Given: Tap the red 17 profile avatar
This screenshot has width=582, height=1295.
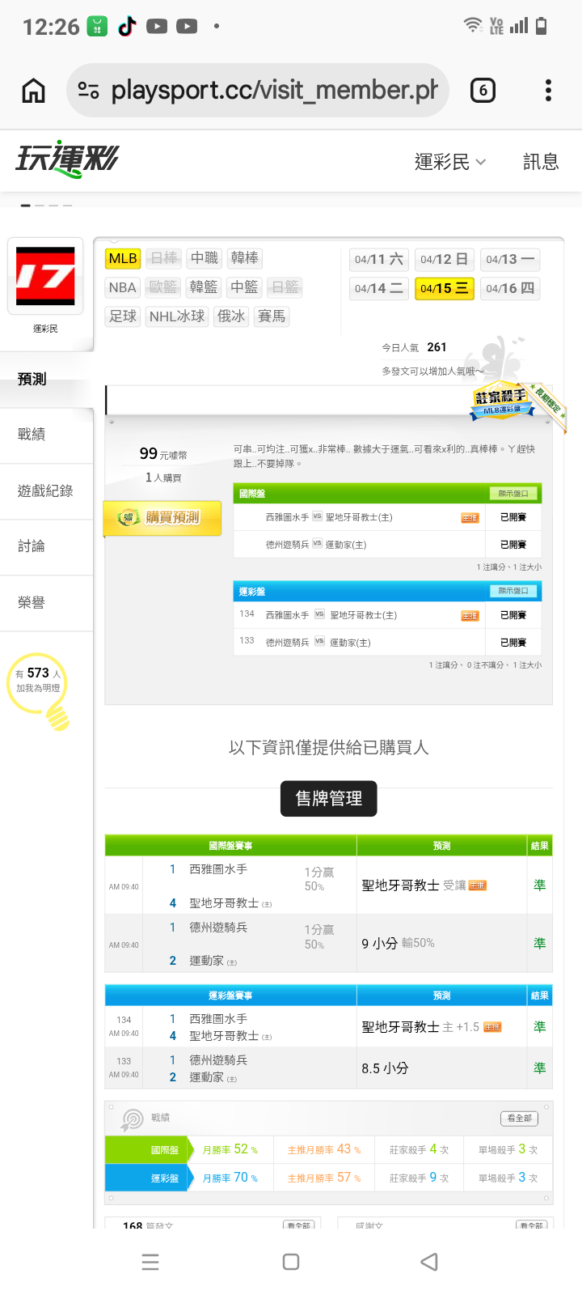Looking at the screenshot, I should click(x=46, y=276).
